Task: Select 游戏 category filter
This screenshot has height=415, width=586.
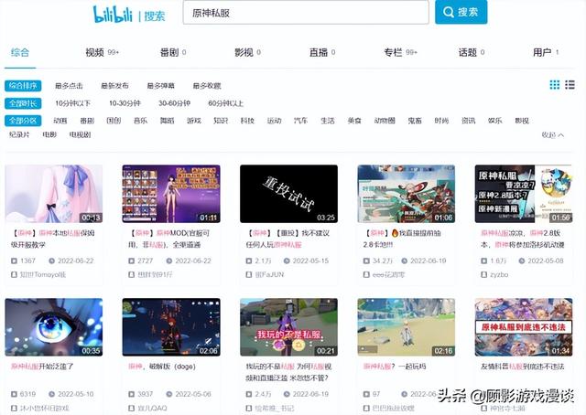Action: pos(193,120)
